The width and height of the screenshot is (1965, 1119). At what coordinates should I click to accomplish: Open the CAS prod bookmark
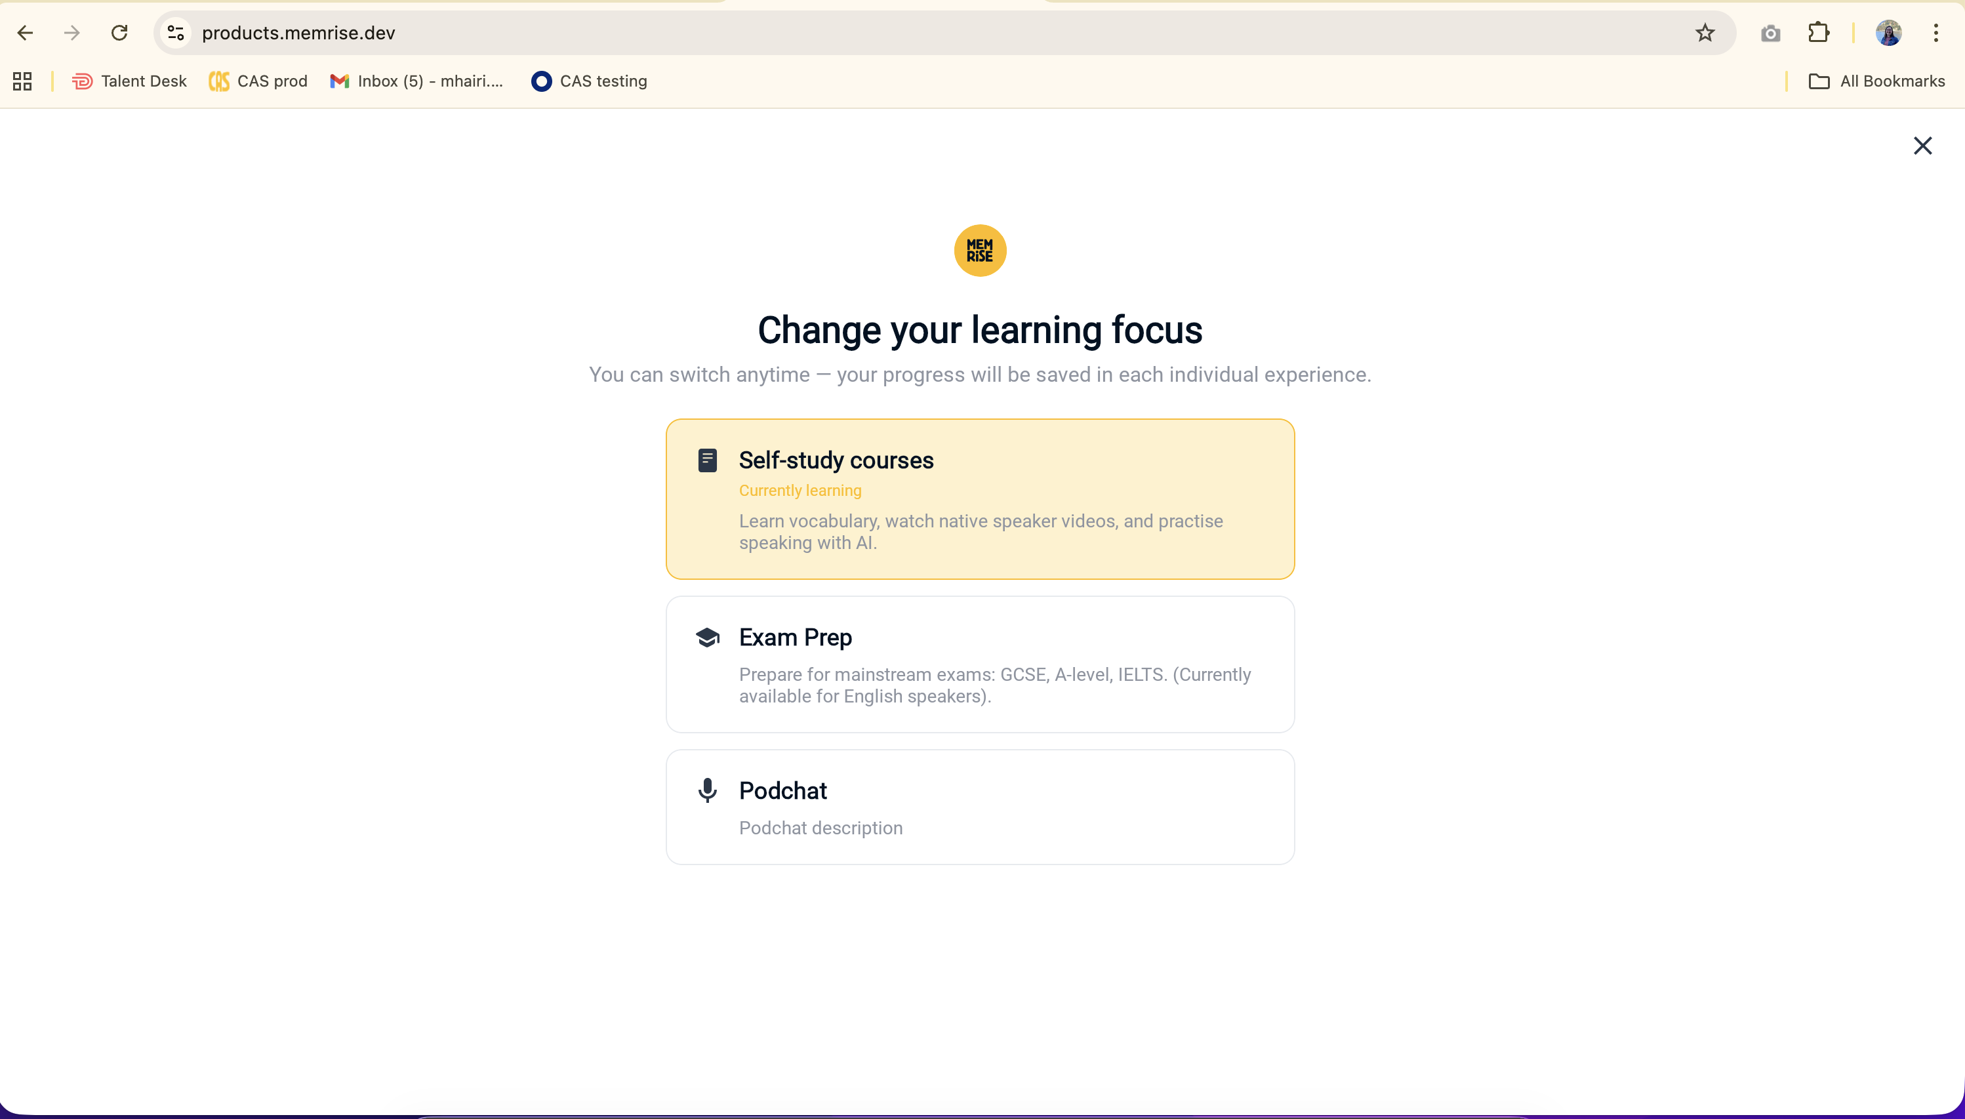(258, 81)
